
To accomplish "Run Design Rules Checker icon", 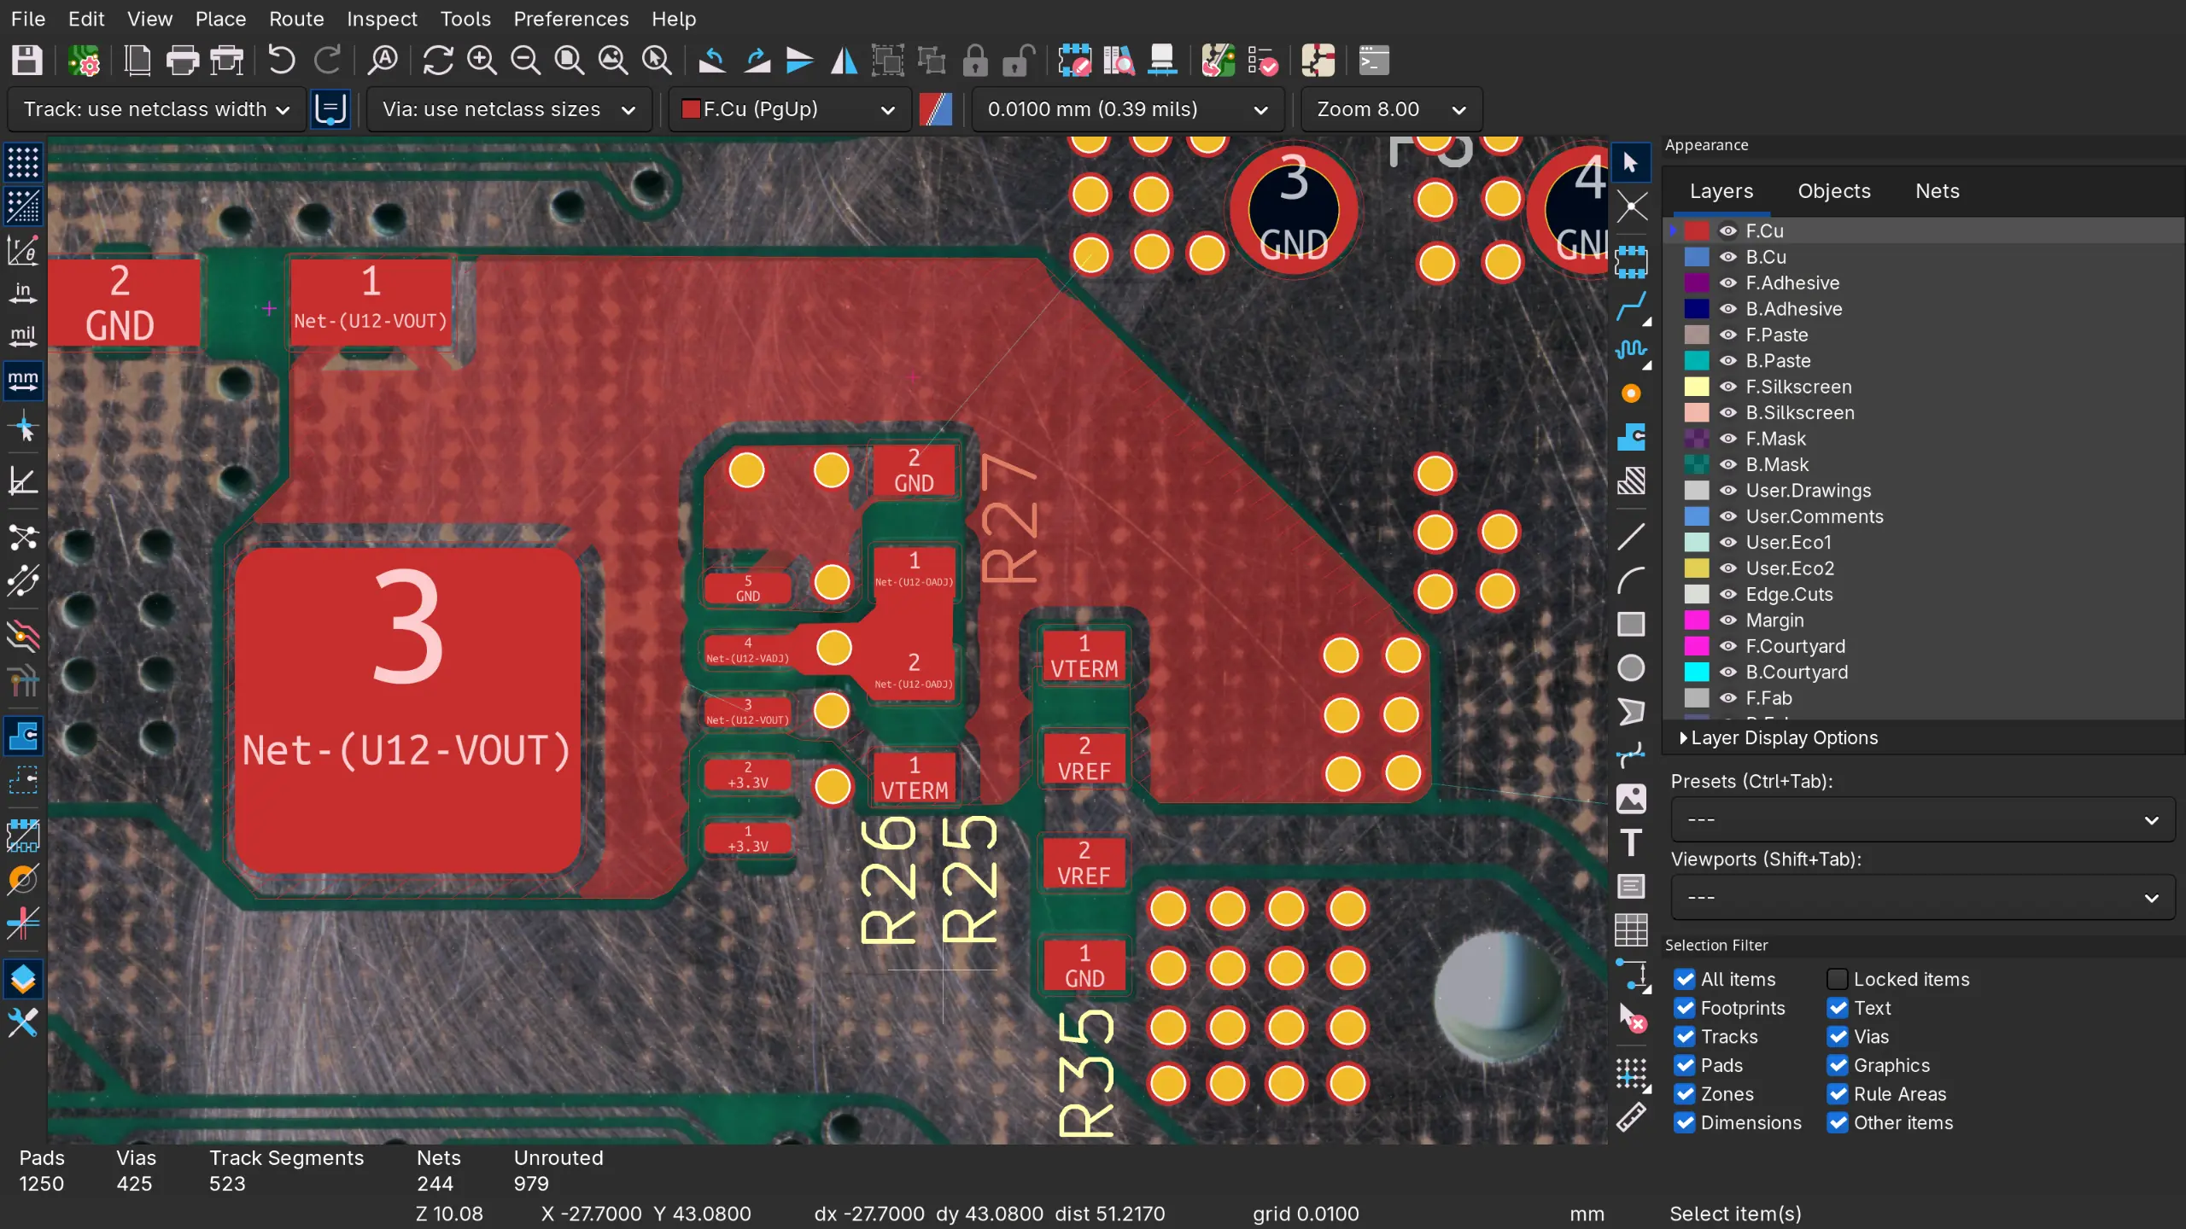I will point(1262,61).
